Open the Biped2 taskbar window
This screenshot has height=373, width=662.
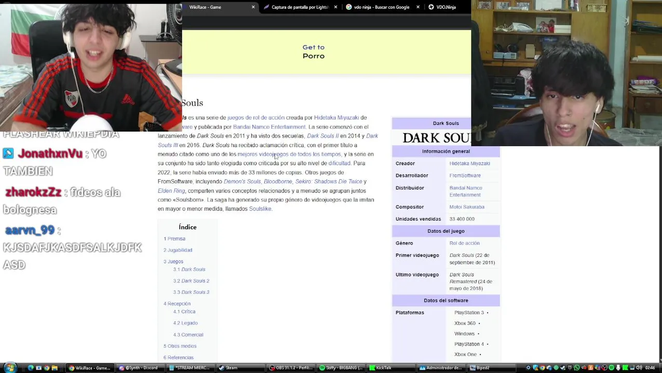[x=491, y=368]
